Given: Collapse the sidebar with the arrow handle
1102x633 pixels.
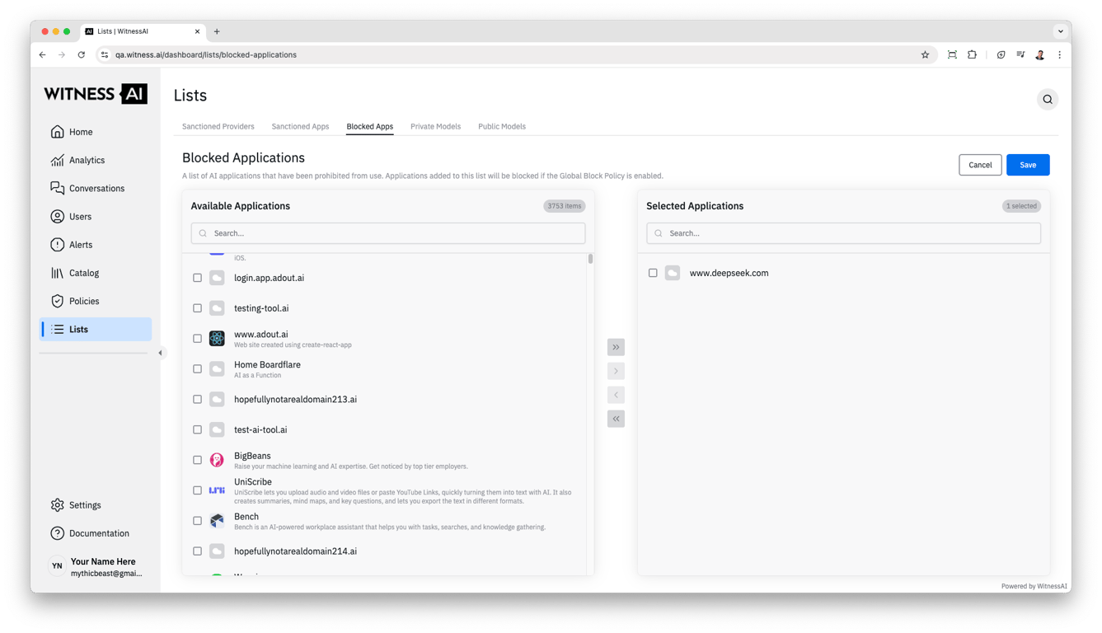Looking at the screenshot, I should pos(160,353).
